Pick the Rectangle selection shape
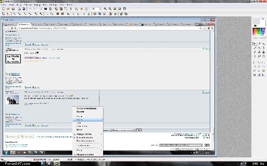Viewport: 267px width, 166px height. (x=255, y=63)
